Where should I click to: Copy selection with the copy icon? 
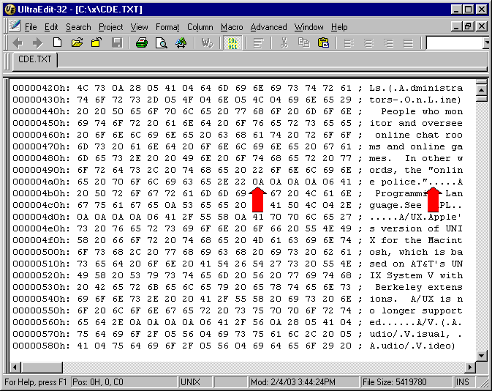coord(303,42)
